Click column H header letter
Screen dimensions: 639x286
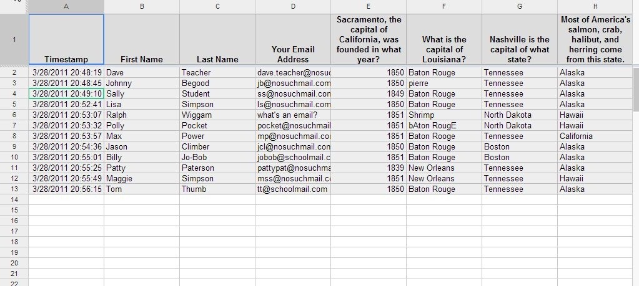click(595, 6)
